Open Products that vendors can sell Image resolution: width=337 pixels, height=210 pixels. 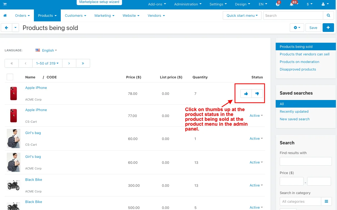point(304,54)
